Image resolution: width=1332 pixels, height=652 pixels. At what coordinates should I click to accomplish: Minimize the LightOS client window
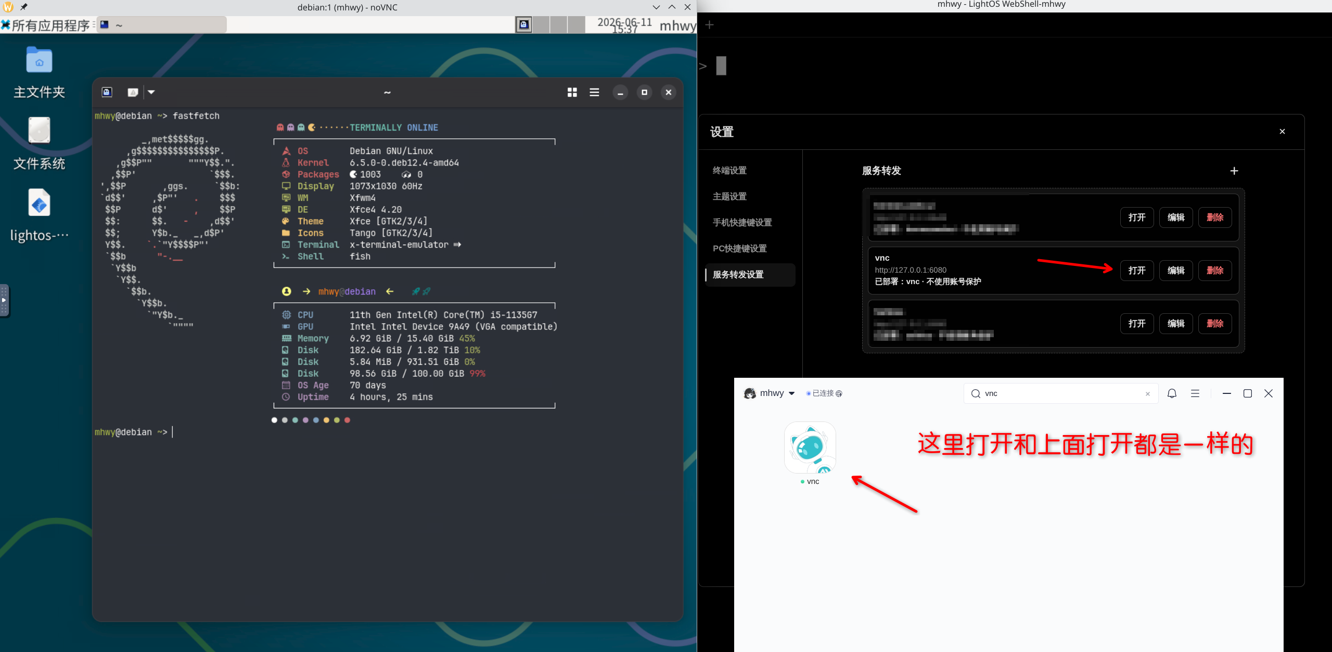[x=1226, y=393]
